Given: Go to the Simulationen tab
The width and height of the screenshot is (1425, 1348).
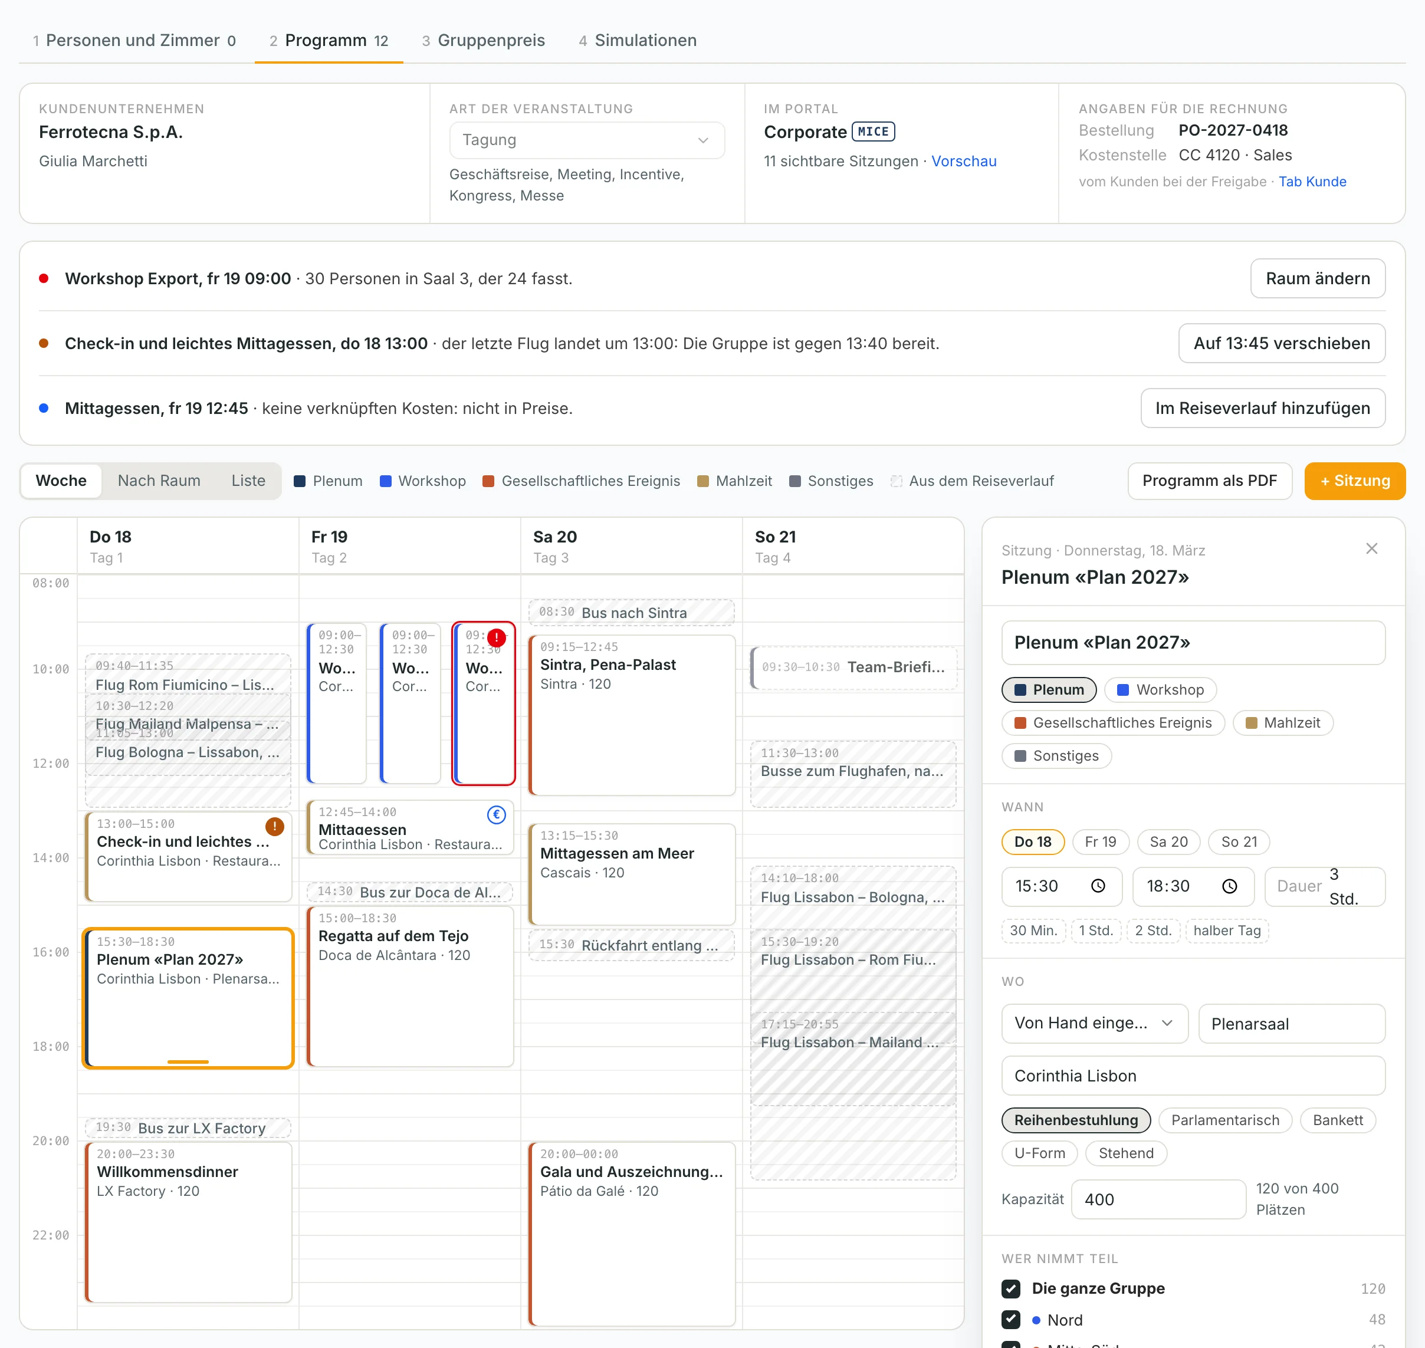Looking at the screenshot, I should click(x=638, y=41).
